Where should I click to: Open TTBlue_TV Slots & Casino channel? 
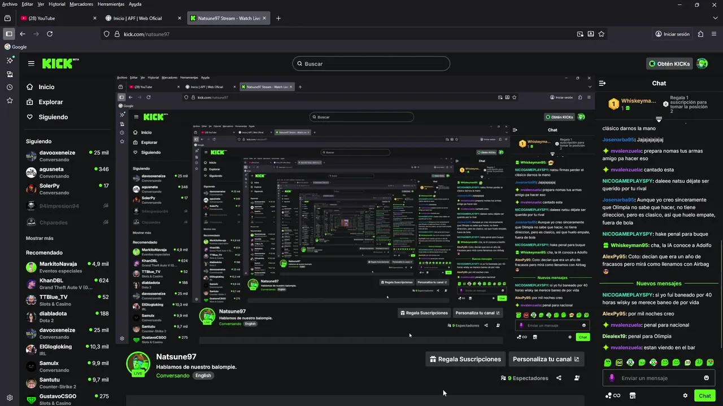(67, 300)
